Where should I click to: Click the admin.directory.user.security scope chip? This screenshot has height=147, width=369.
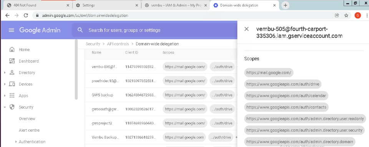click(x=304, y=130)
